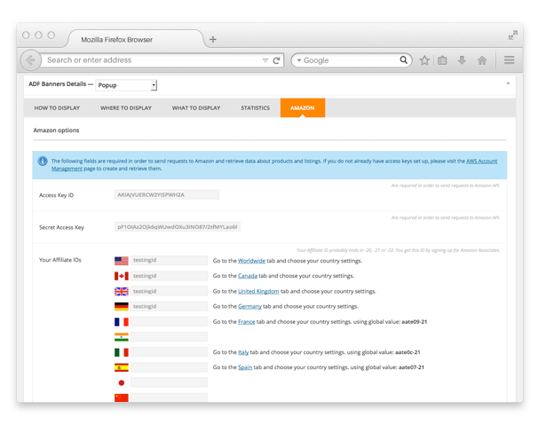
Task: Click the 'Amazon options' heading text
Action: 56,130
